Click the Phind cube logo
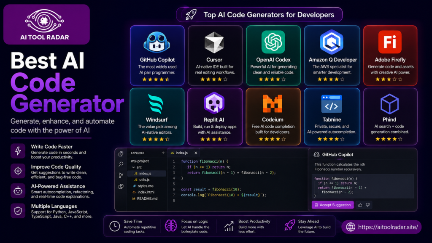 point(389,104)
